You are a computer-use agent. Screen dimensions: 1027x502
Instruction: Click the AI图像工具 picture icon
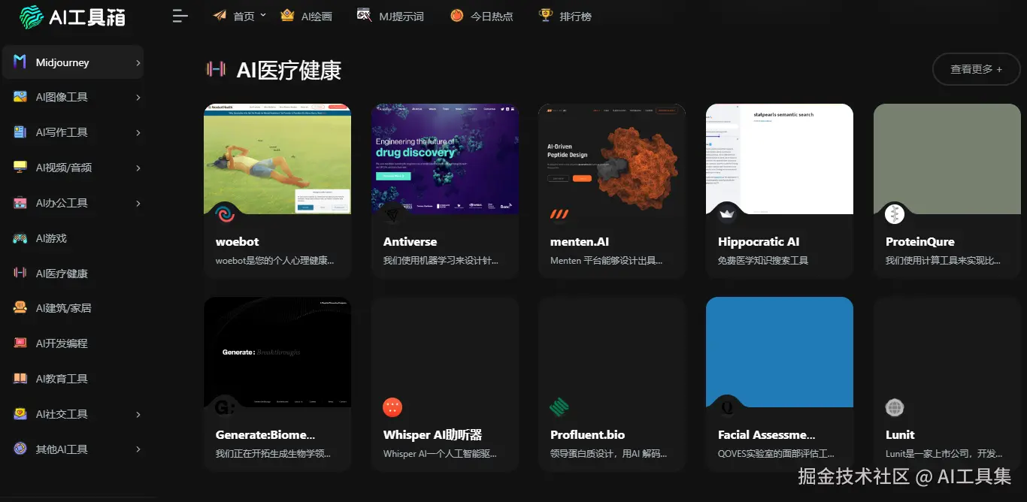coord(20,97)
